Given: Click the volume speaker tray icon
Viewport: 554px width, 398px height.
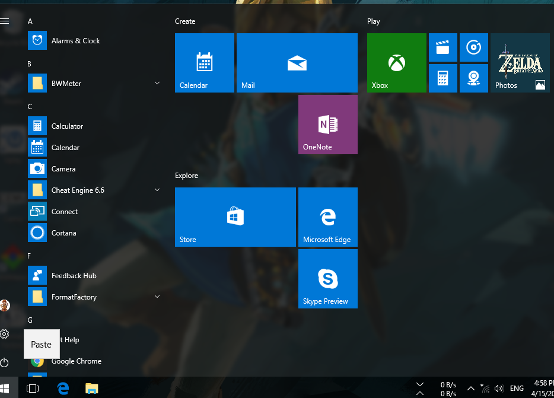Looking at the screenshot, I should point(499,389).
